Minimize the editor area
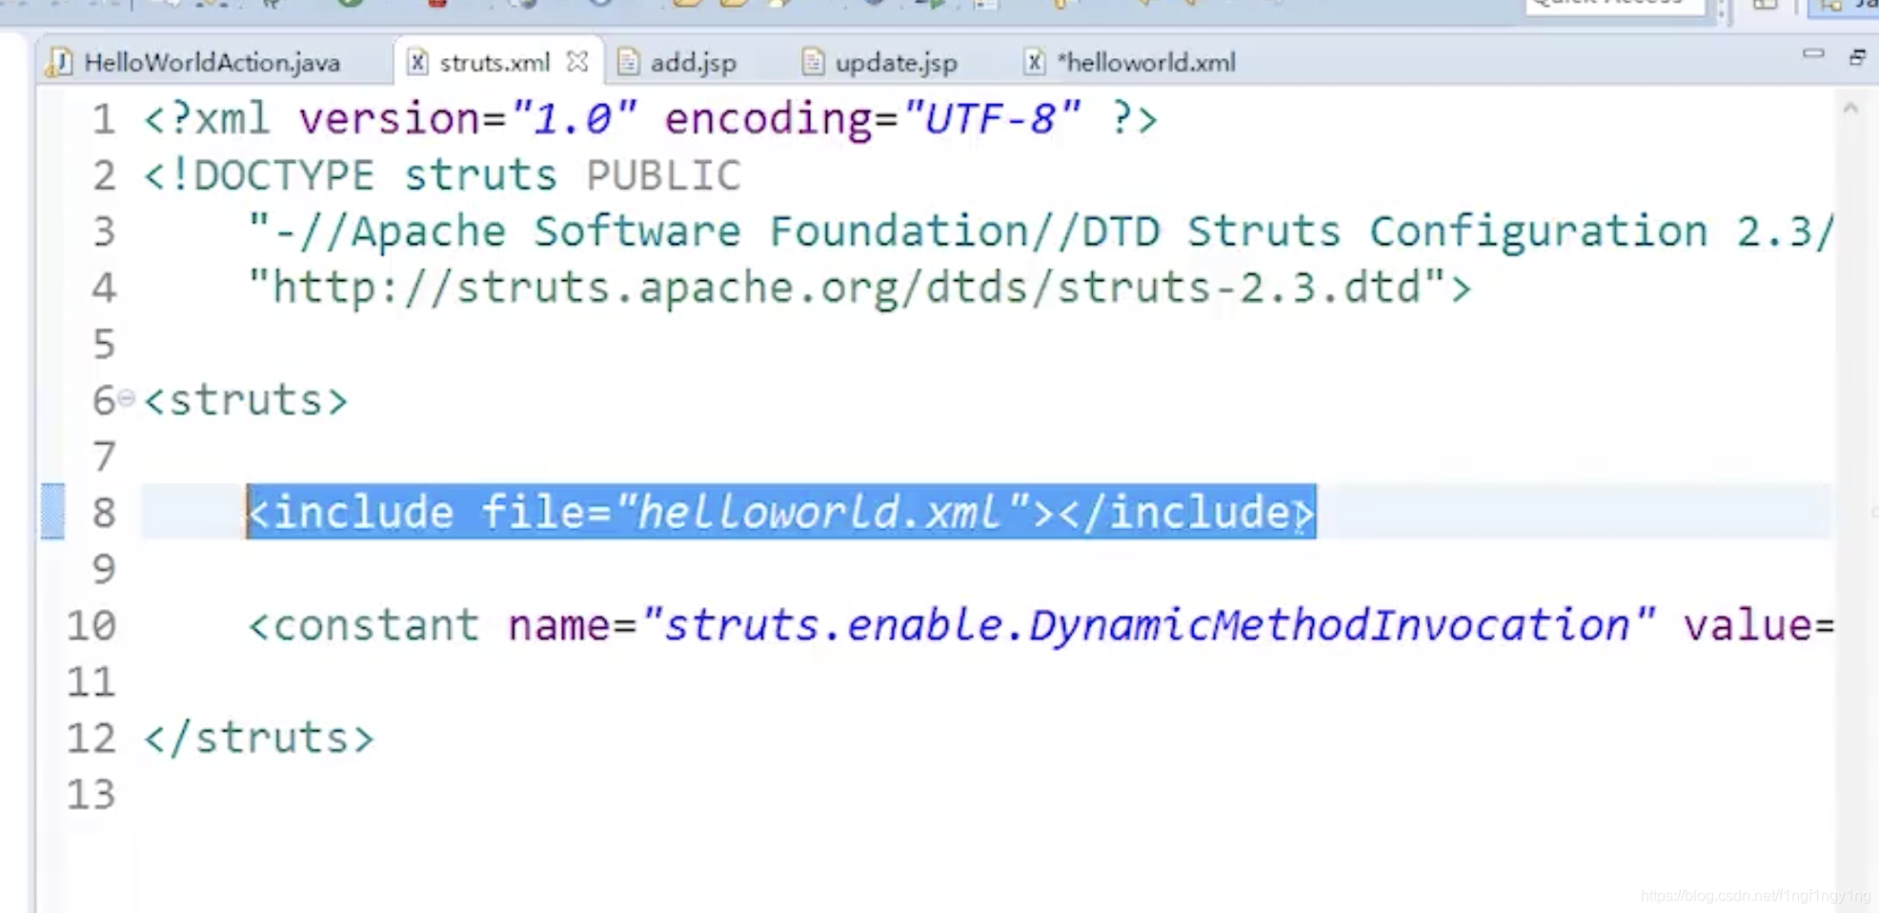Viewport: 1879px width, 913px height. [x=1813, y=55]
